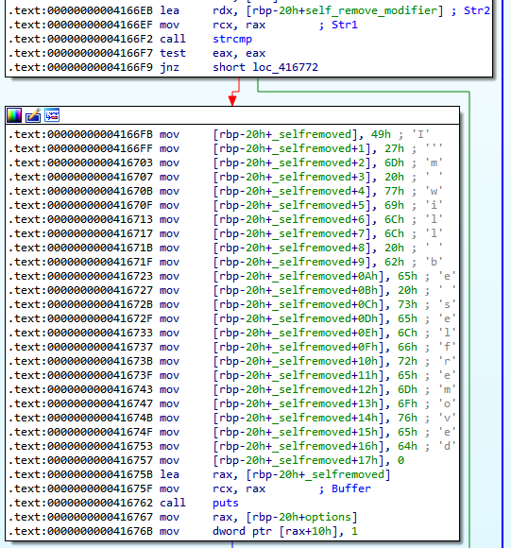Click the line storing 72h 'r'
The image size is (511, 548).
point(232,361)
